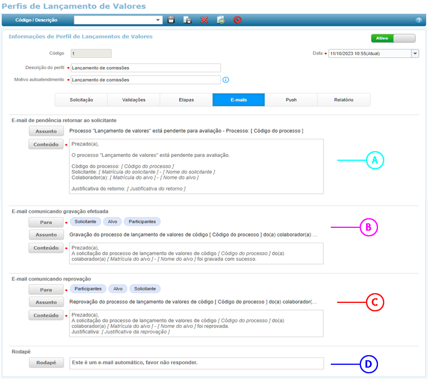Open help with the question mark icon
The image size is (428, 379).
tap(418, 20)
